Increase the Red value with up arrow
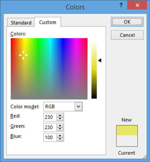 60,115
